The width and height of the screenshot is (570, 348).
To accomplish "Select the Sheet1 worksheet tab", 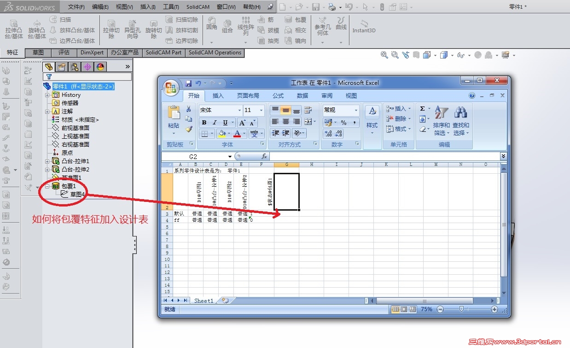I will [204, 301].
